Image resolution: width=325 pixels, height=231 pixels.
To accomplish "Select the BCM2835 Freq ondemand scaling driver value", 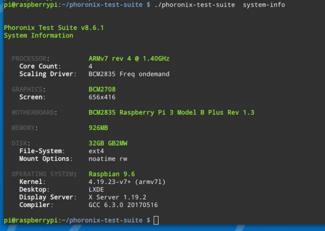I will [x=128, y=74].
